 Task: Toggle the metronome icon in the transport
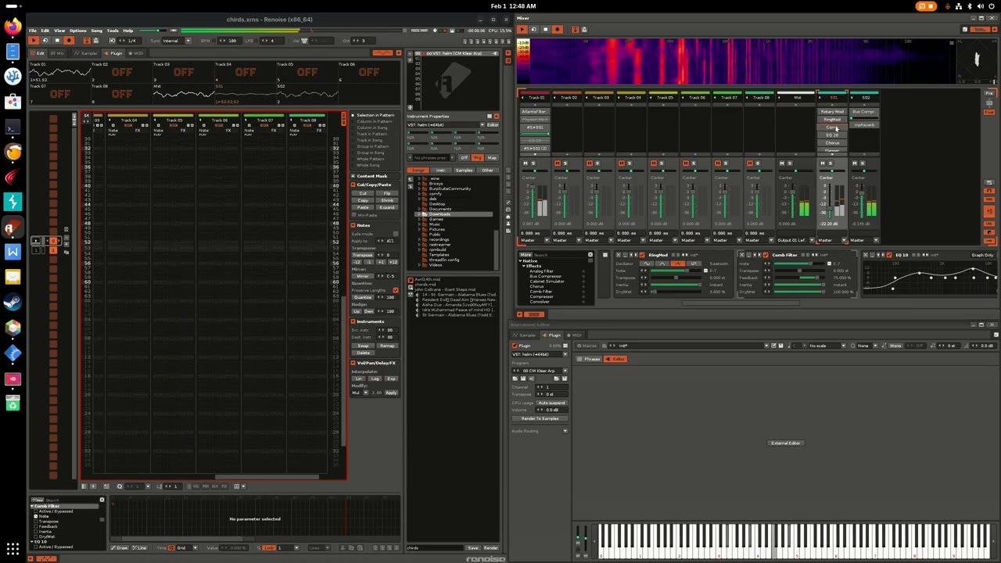pos(95,40)
